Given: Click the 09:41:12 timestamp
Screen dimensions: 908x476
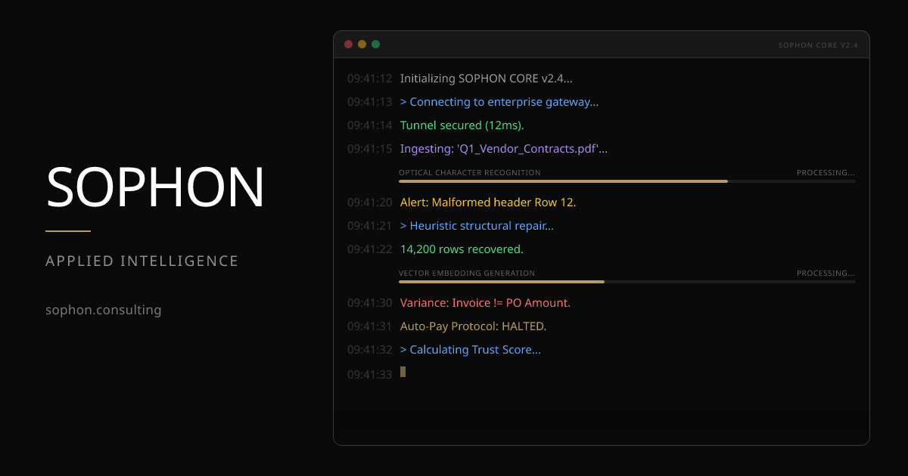Looking at the screenshot, I should tap(370, 79).
